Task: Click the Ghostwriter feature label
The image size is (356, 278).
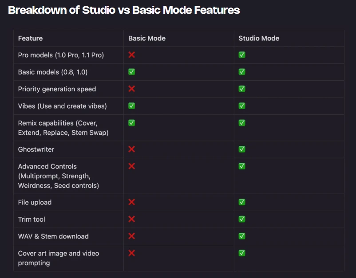Action: point(36,149)
